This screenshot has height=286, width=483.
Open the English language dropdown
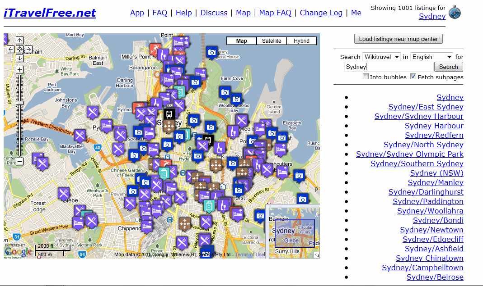[x=431, y=57]
